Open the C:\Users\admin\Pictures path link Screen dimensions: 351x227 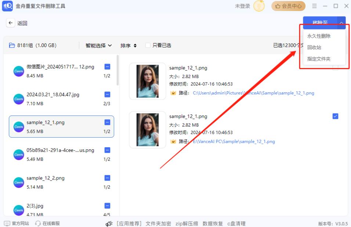click(253, 93)
